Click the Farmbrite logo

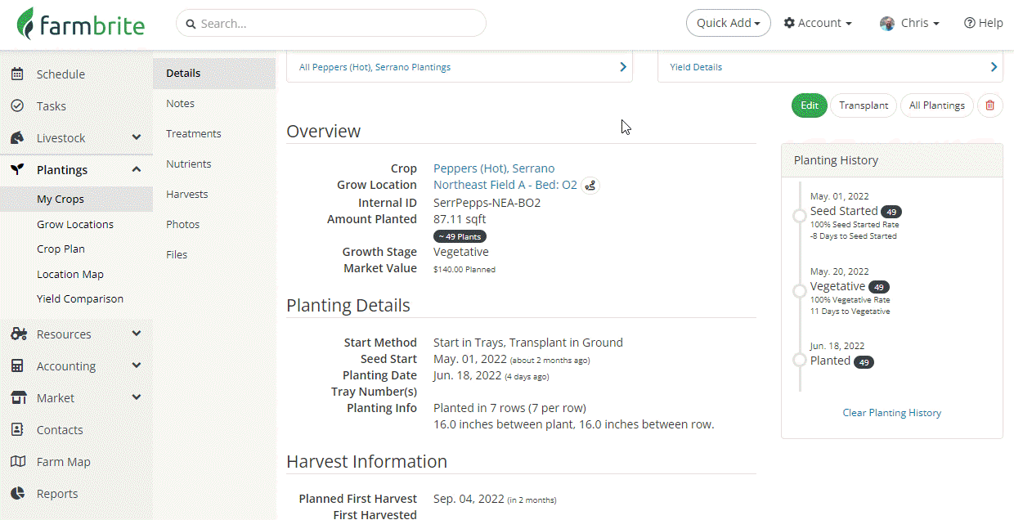81,24
